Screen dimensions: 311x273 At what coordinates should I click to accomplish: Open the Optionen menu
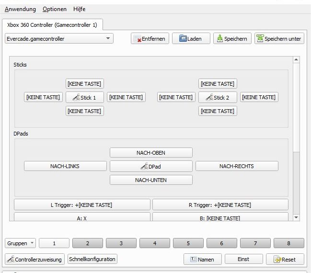(x=55, y=9)
